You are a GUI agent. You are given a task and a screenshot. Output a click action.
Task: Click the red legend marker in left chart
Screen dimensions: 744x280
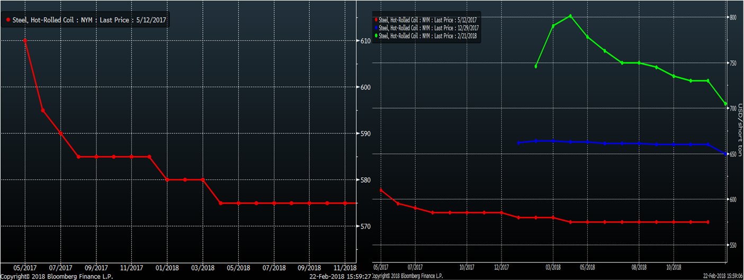(8, 20)
